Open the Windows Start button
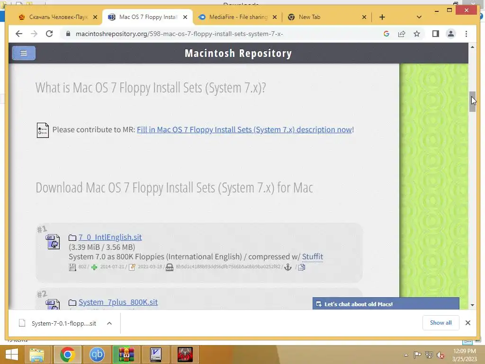 (x=12, y=355)
